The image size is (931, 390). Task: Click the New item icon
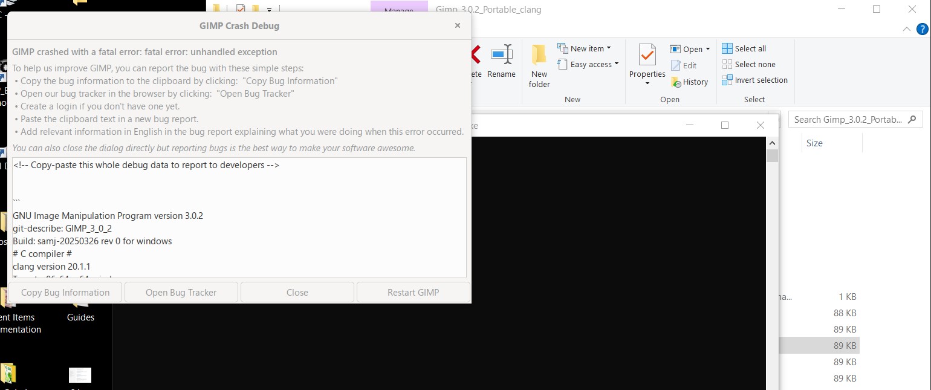pyautogui.click(x=563, y=48)
